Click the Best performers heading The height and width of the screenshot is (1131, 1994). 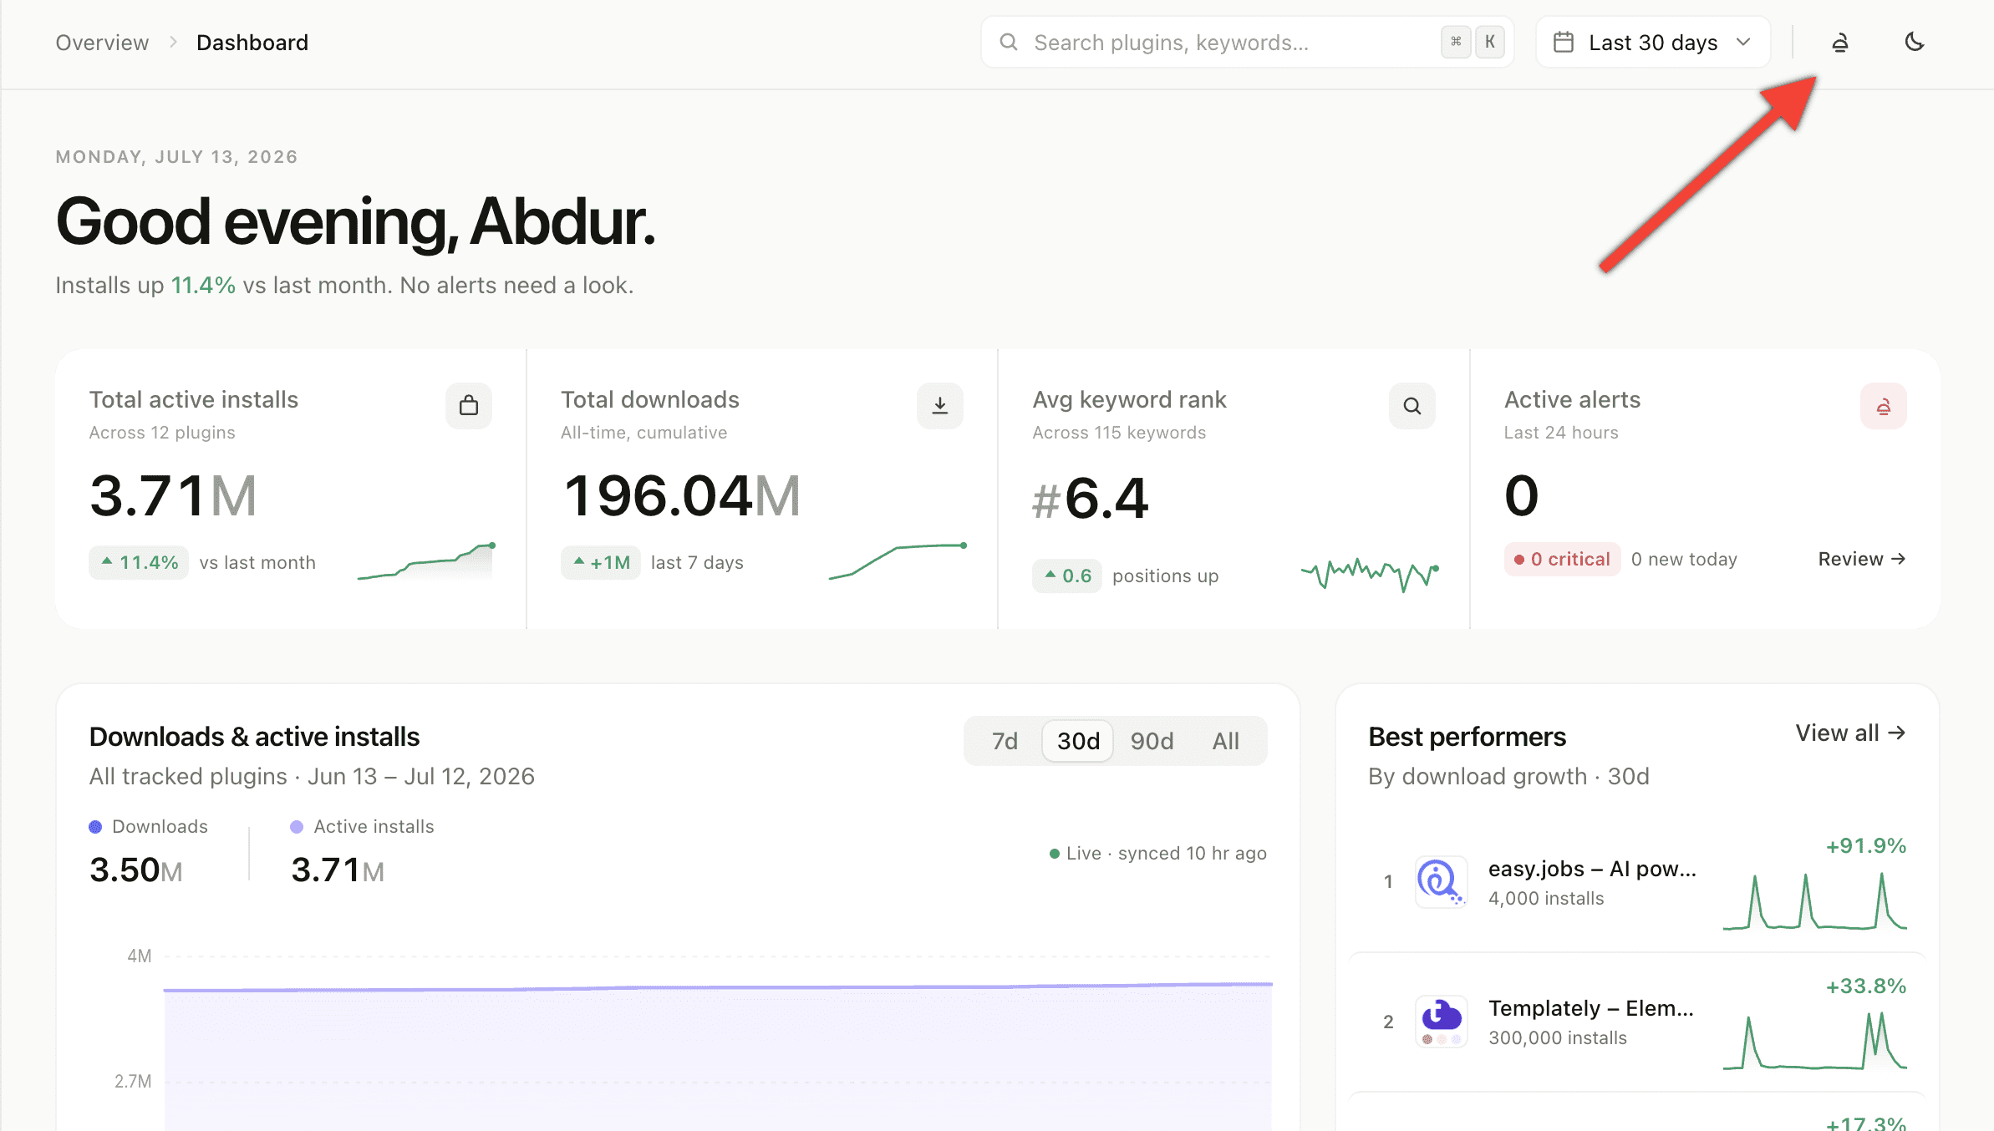1467,737
